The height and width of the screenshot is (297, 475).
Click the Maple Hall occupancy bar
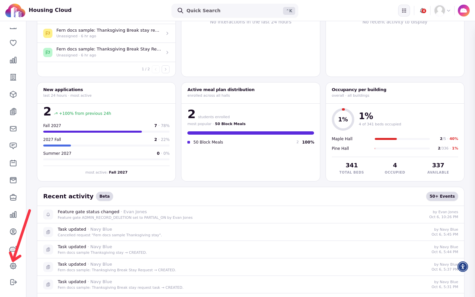click(402, 139)
